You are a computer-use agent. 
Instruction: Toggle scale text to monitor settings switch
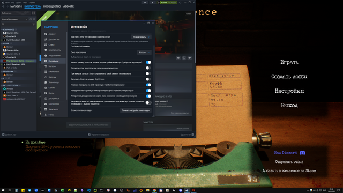pos(148,62)
